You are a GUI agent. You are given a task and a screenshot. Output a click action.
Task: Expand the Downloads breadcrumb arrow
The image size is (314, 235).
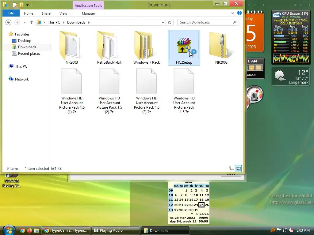point(89,22)
